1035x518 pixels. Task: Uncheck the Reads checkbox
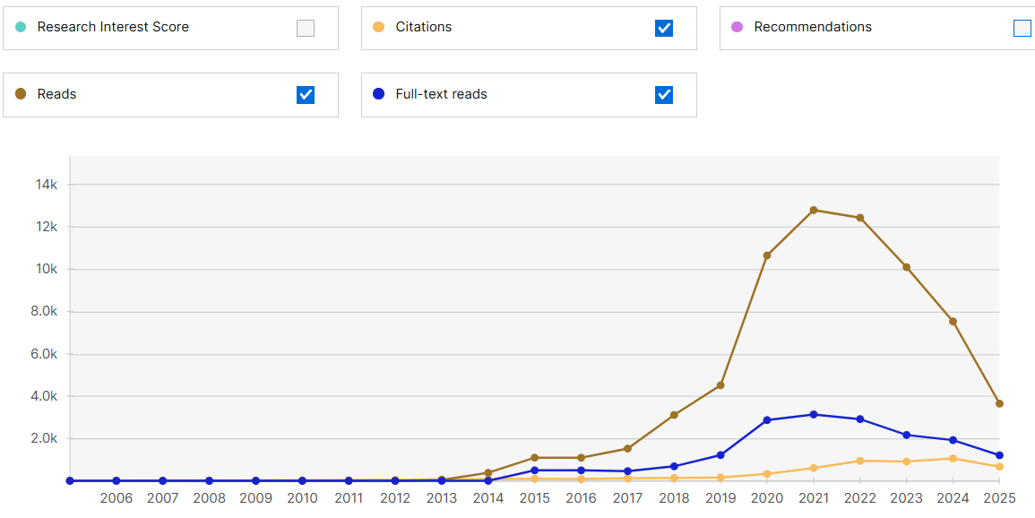coord(306,95)
